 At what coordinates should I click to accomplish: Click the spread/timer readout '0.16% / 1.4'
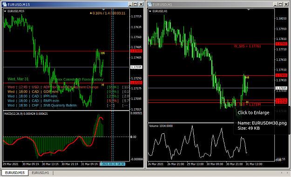coord(102,13)
